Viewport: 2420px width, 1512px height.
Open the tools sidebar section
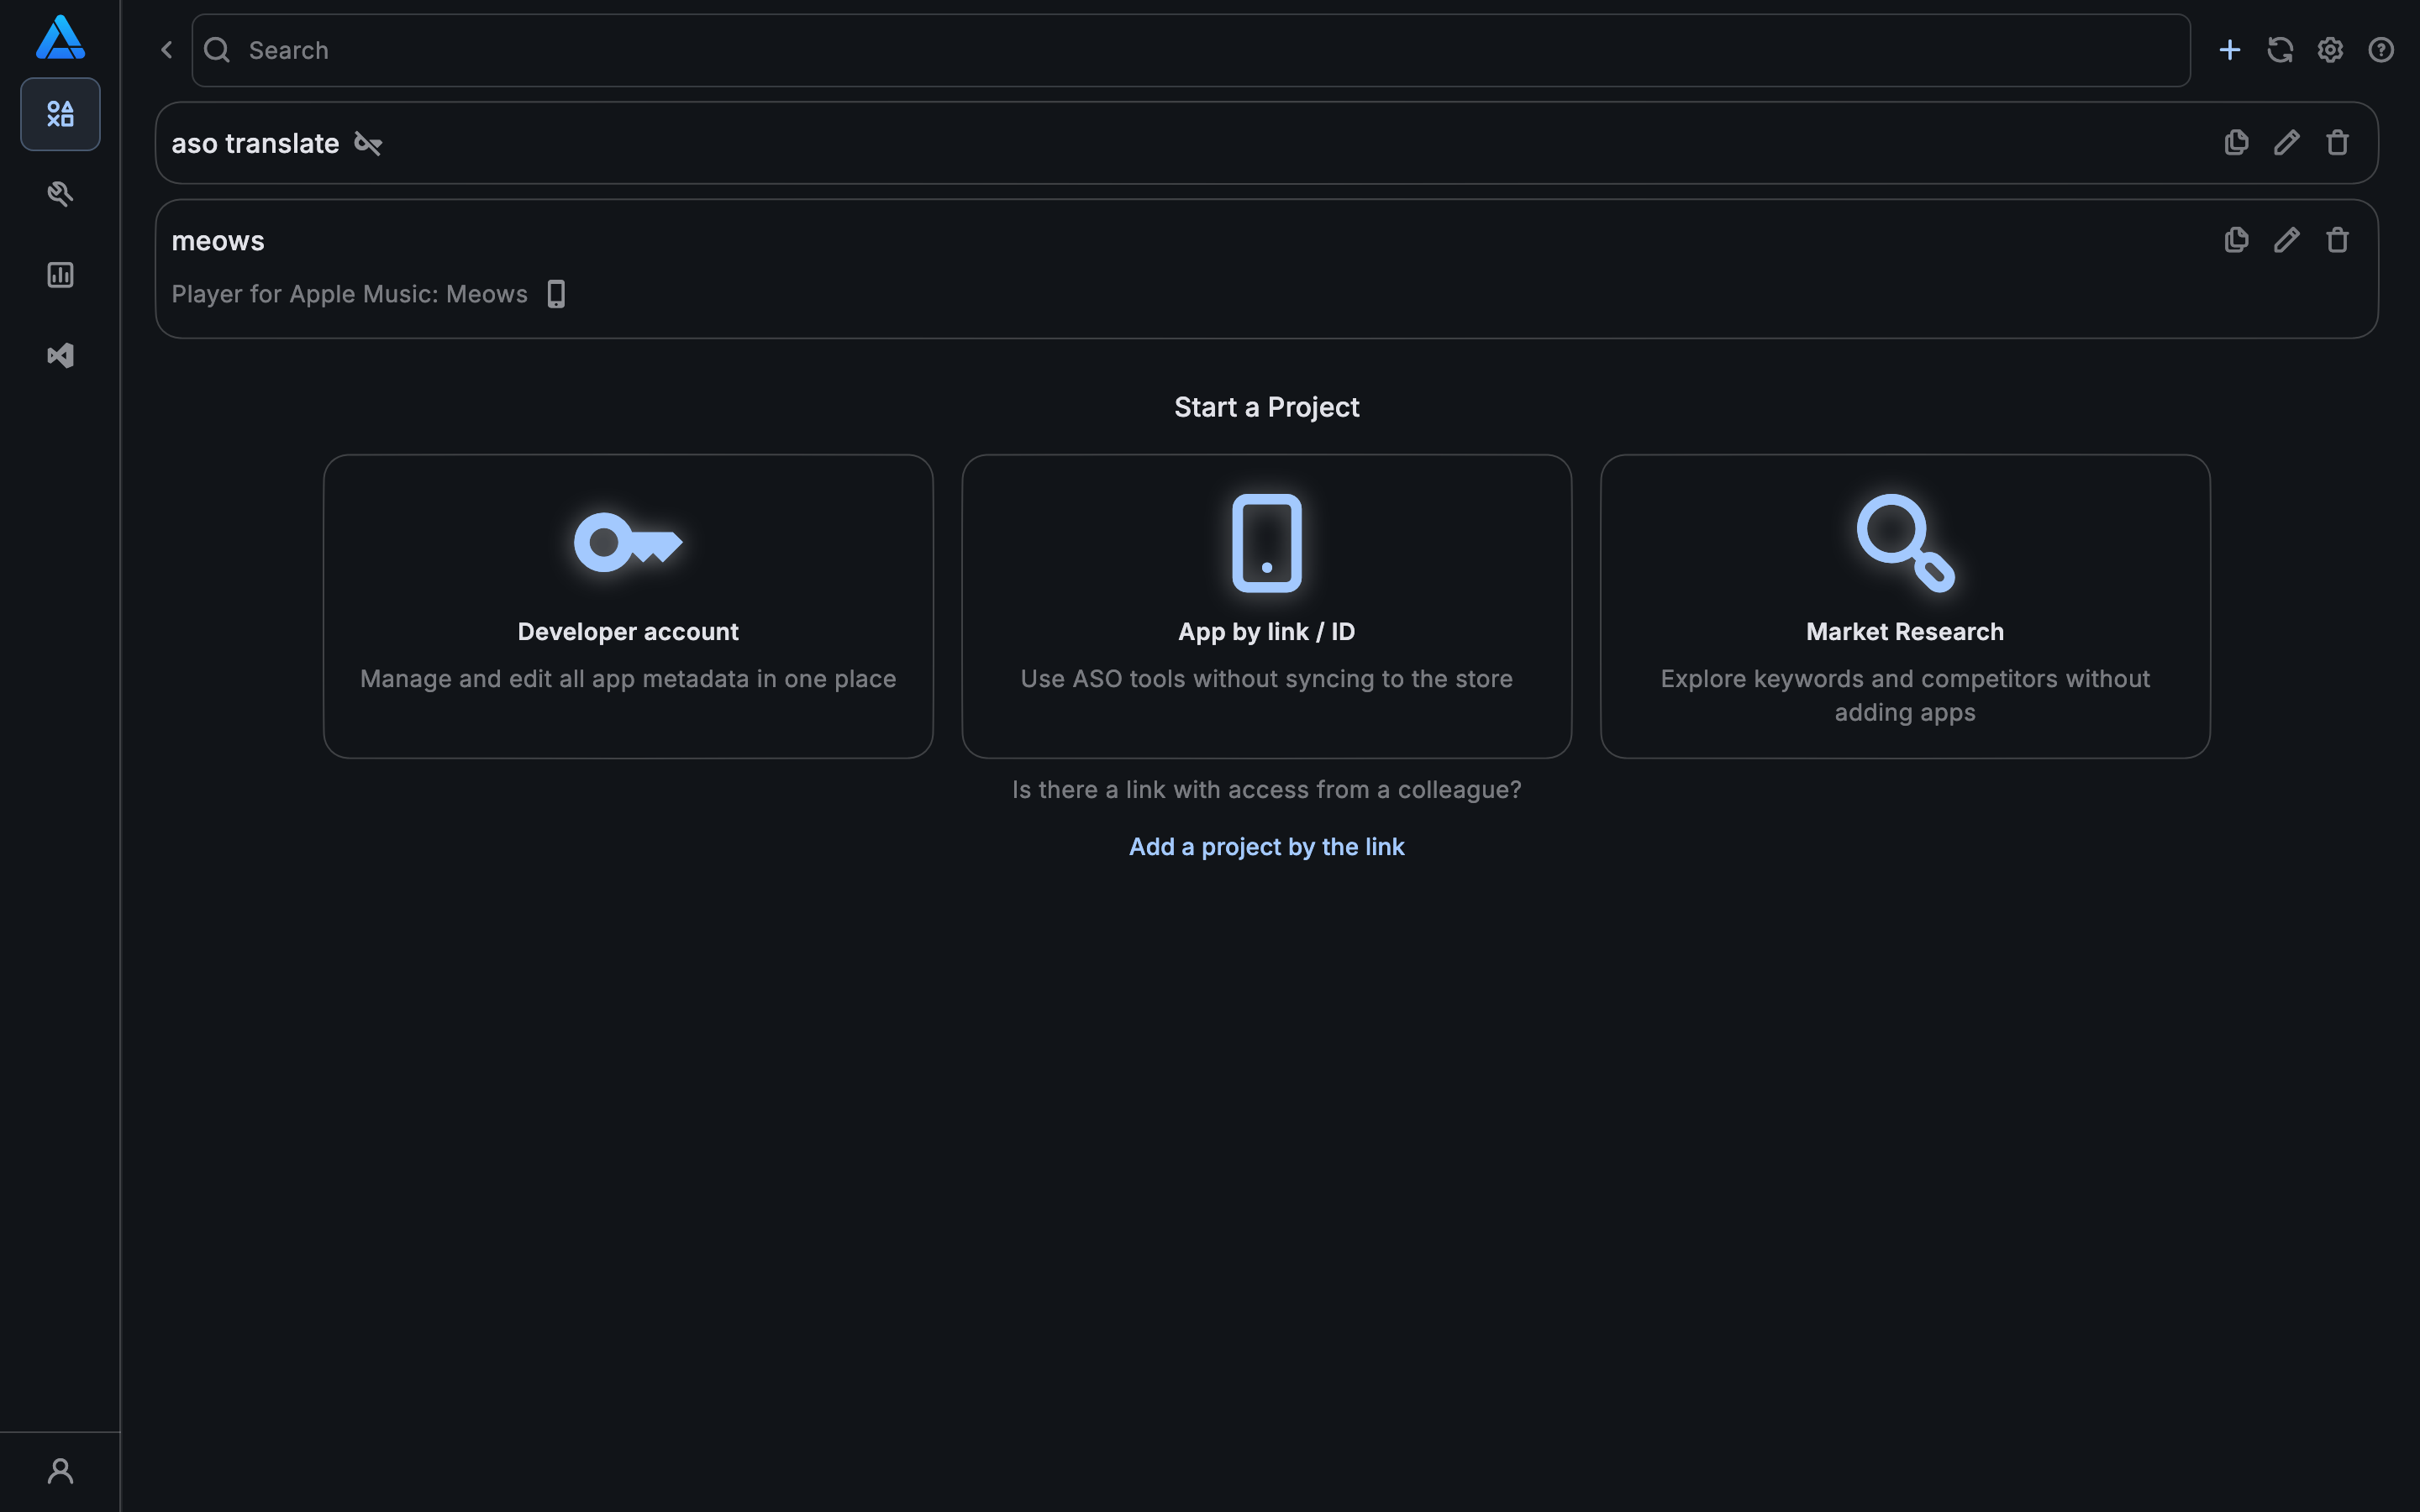[x=60, y=194]
